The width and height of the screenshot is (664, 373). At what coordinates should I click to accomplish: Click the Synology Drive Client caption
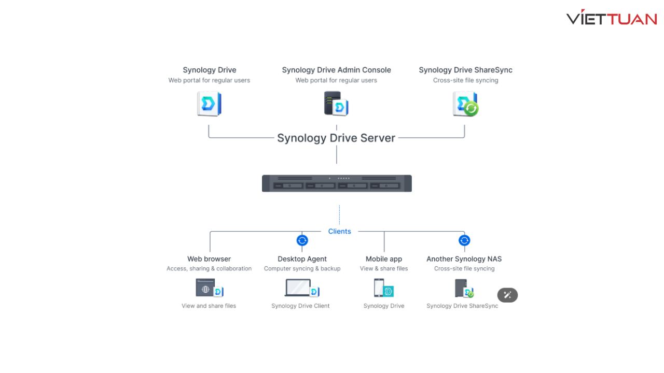300,306
